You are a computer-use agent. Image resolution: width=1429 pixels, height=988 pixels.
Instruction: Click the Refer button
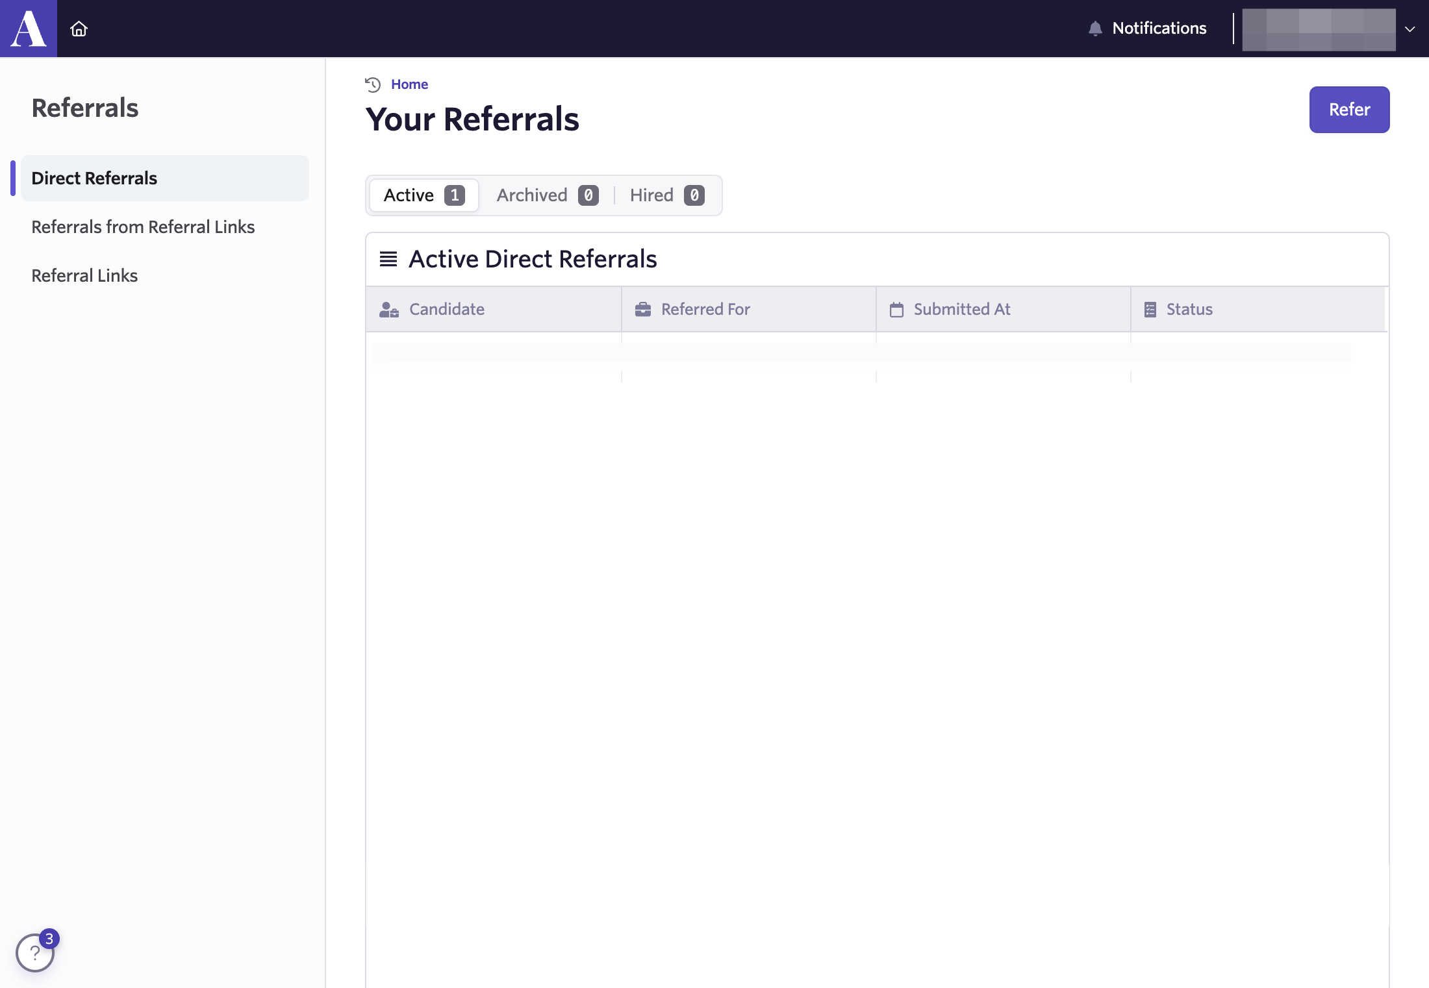(1349, 110)
